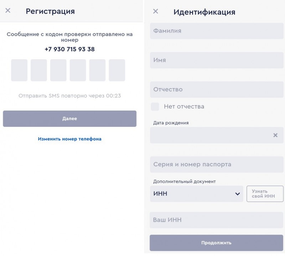Select the third SMS code digit box
This screenshot has width=285, height=256.
pyautogui.click(x=58, y=70)
